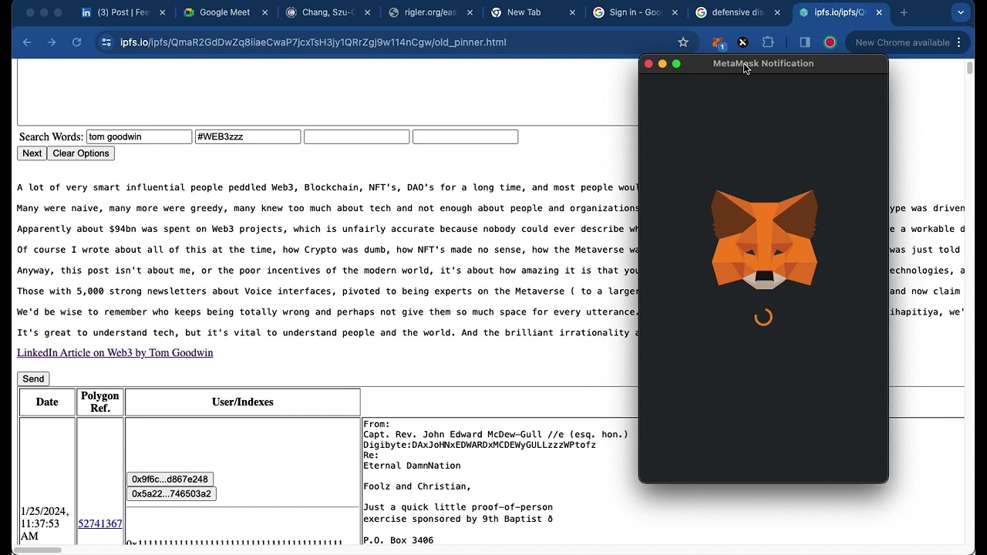Close the active ipfs.io tab

879,12
